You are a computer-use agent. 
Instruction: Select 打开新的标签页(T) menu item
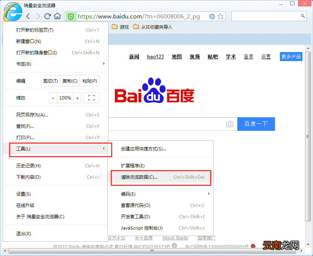(x=55, y=30)
